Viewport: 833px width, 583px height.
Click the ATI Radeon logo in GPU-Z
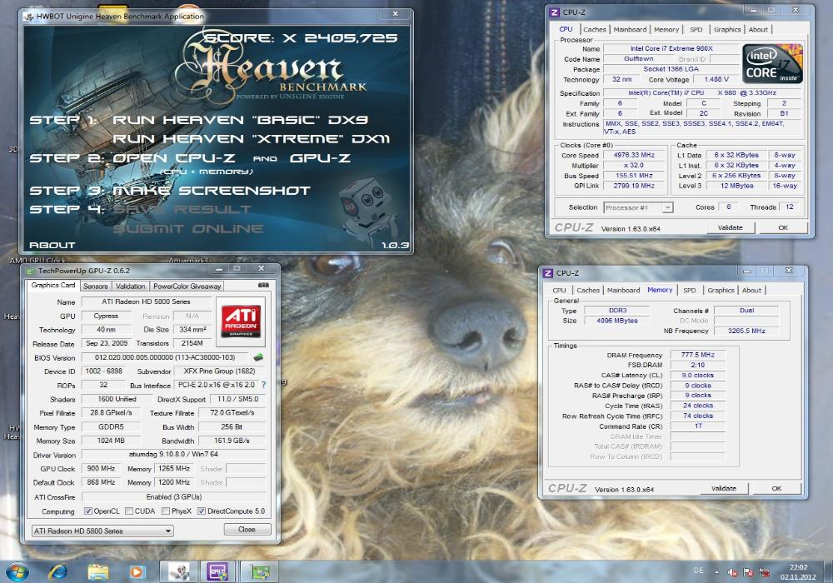pos(241,320)
